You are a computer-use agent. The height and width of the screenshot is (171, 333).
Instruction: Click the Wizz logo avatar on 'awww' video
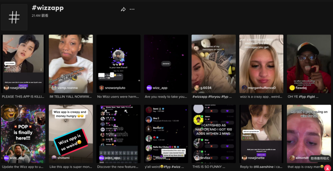[x=149, y=88]
